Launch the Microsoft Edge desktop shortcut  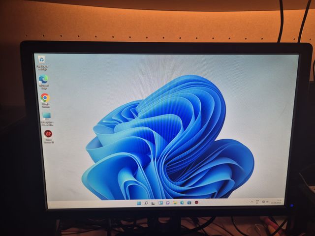click(44, 82)
